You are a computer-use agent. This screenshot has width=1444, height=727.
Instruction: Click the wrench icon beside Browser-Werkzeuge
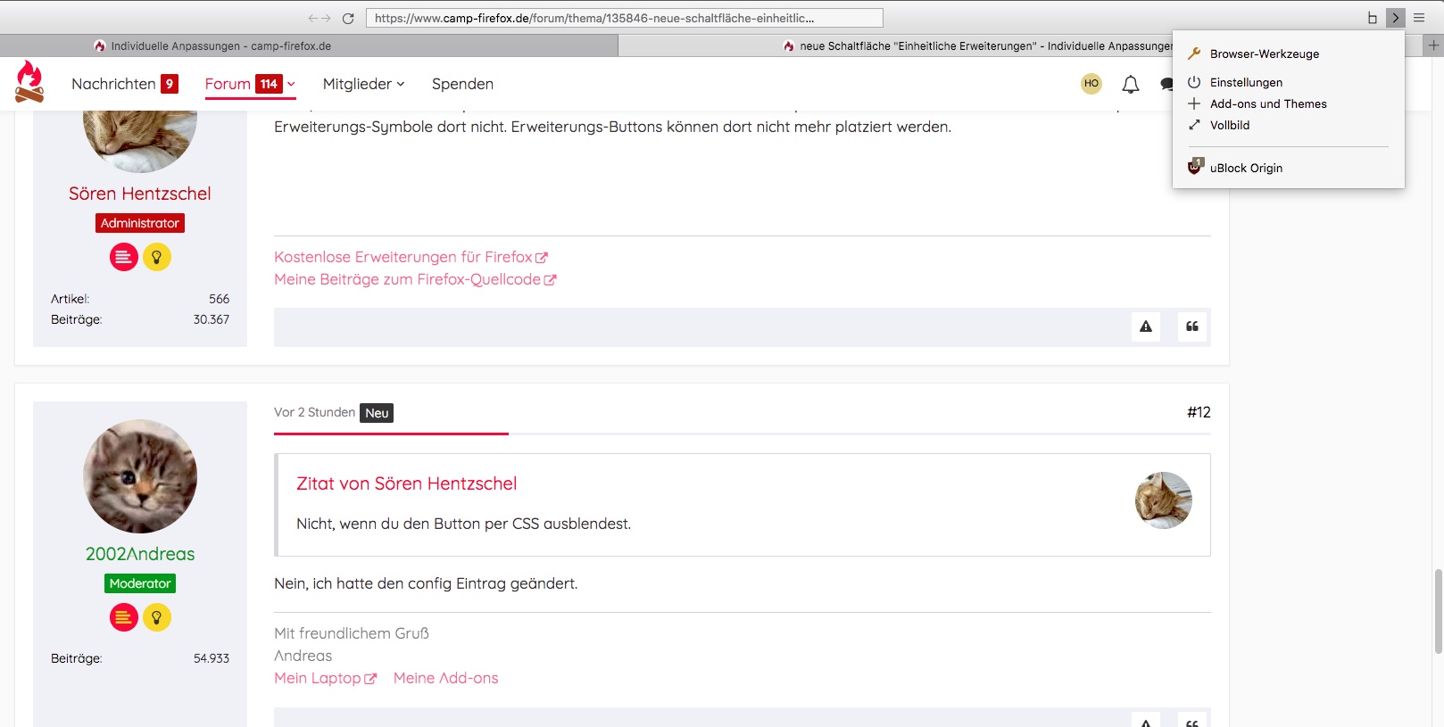point(1194,54)
